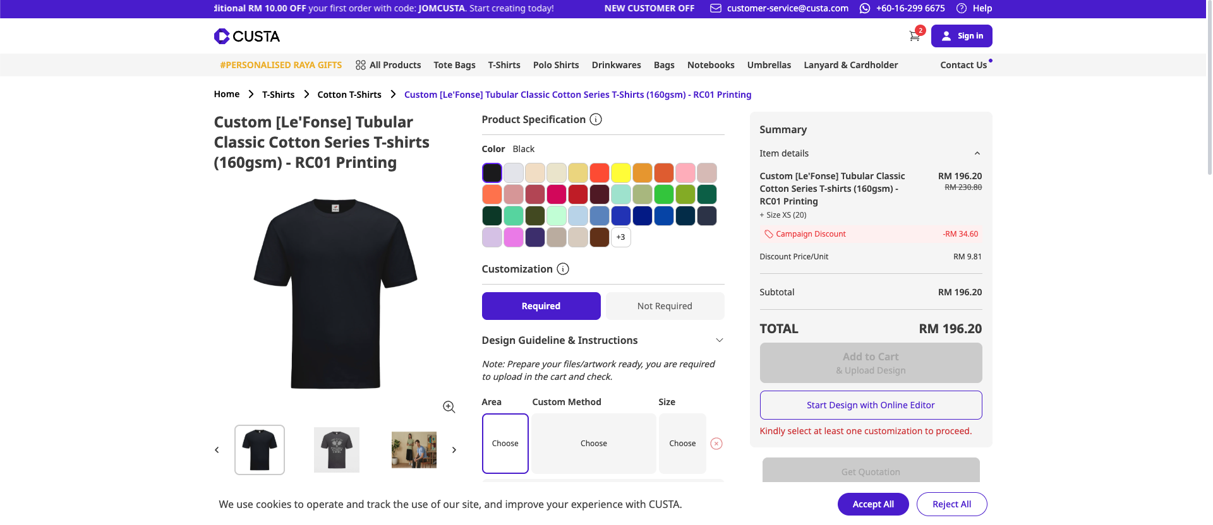The height and width of the screenshot is (525, 1213).
Task: Open the Custom Method Choose selector
Action: pos(594,444)
